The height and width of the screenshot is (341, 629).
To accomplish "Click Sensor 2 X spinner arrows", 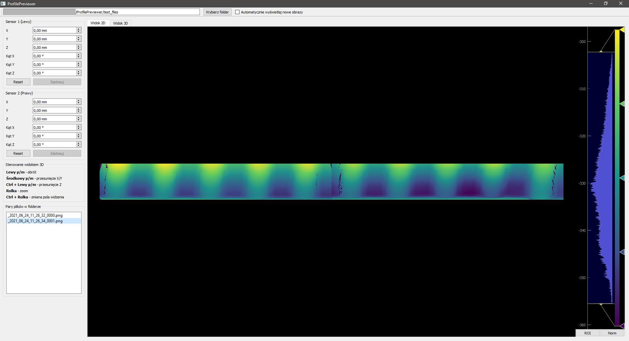I will (x=79, y=102).
